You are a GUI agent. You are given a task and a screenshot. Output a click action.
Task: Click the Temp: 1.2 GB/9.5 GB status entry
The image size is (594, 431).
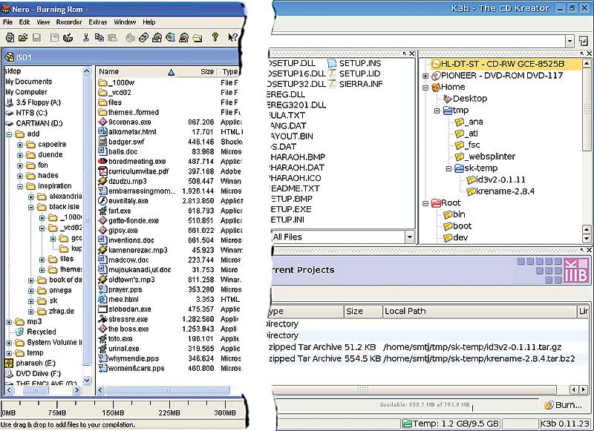451,424
